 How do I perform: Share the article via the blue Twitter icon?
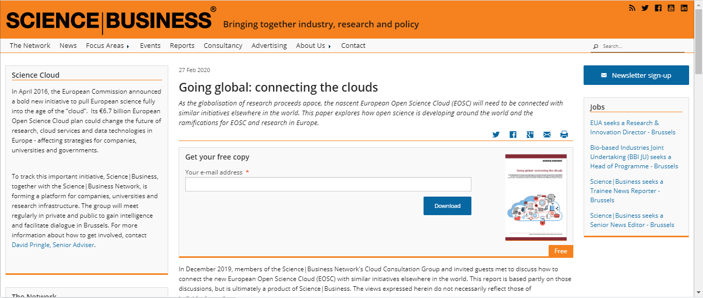pos(496,134)
